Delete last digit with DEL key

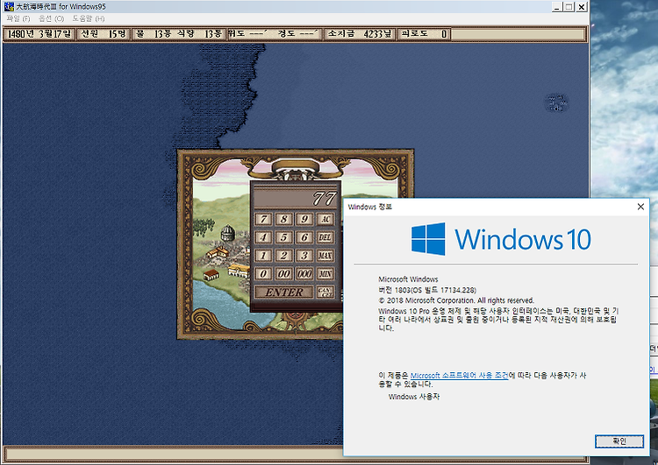coord(325,237)
